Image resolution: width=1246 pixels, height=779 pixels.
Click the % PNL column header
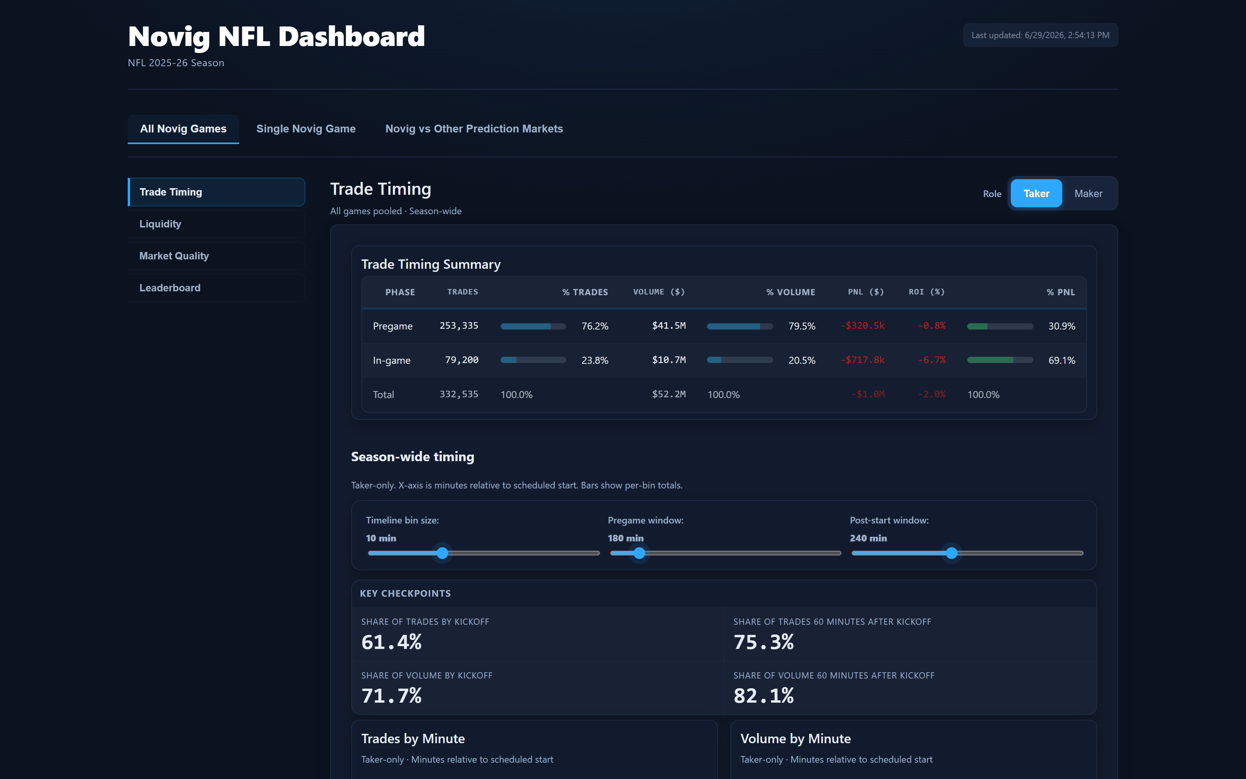(1061, 292)
